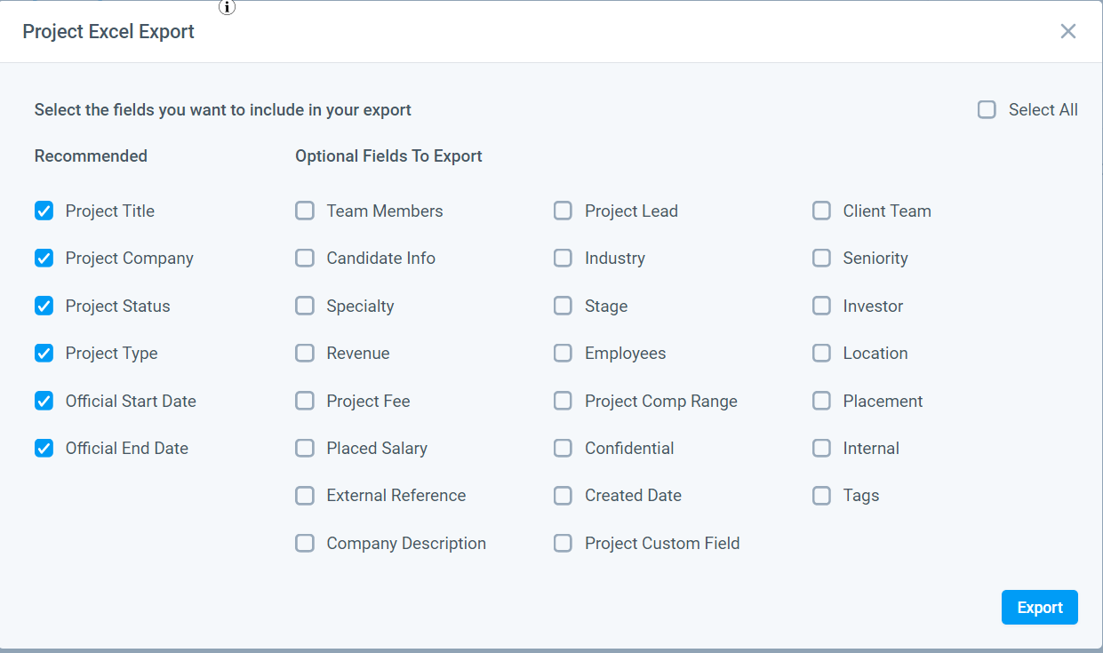This screenshot has height=653, width=1103.
Task: Click the Export button
Action: click(x=1039, y=608)
